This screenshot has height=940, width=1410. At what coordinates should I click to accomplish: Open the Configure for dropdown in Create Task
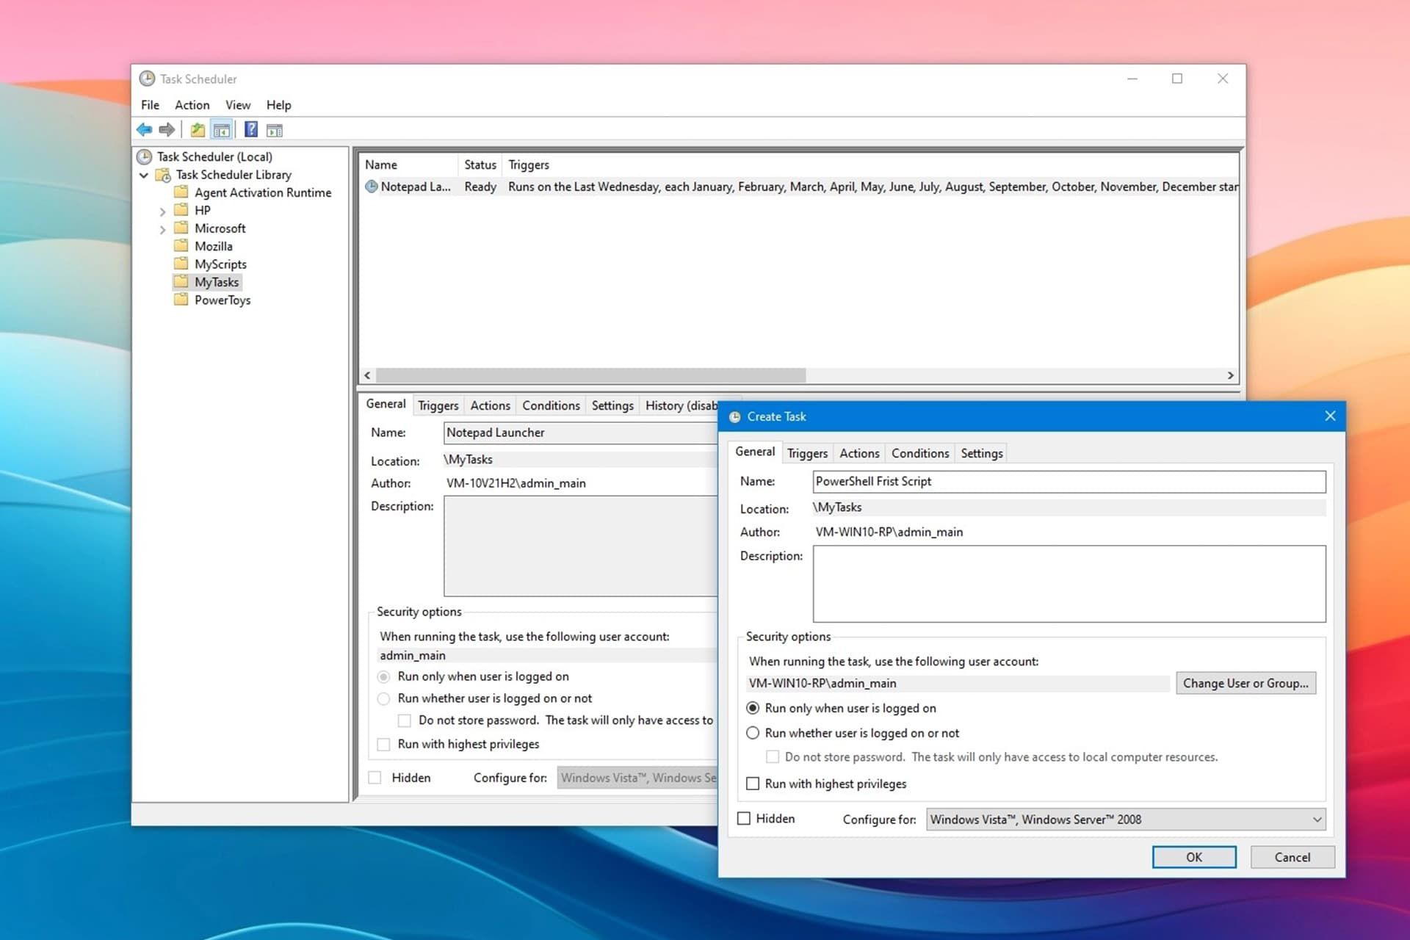coord(1126,820)
